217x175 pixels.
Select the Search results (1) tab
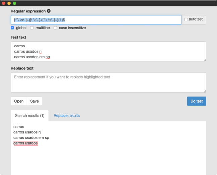tap(30, 116)
